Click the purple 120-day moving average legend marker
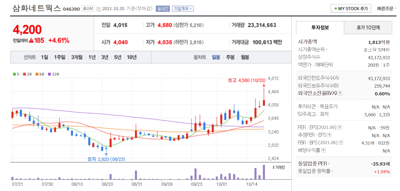 (49, 74)
